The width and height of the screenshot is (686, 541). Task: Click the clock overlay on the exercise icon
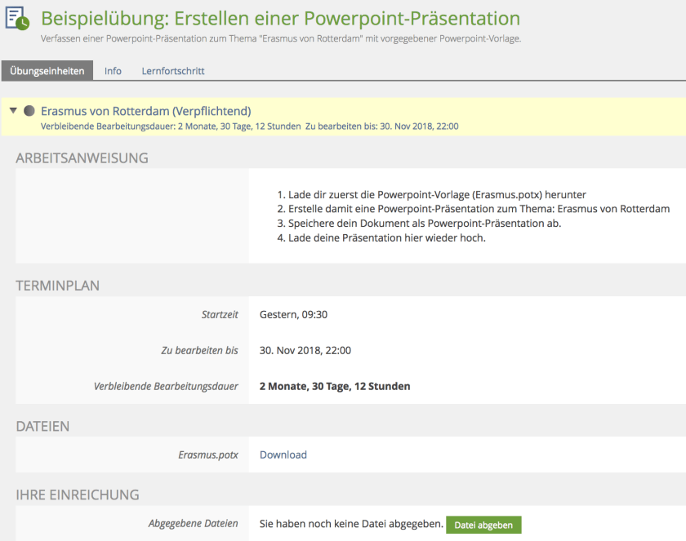point(23,24)
